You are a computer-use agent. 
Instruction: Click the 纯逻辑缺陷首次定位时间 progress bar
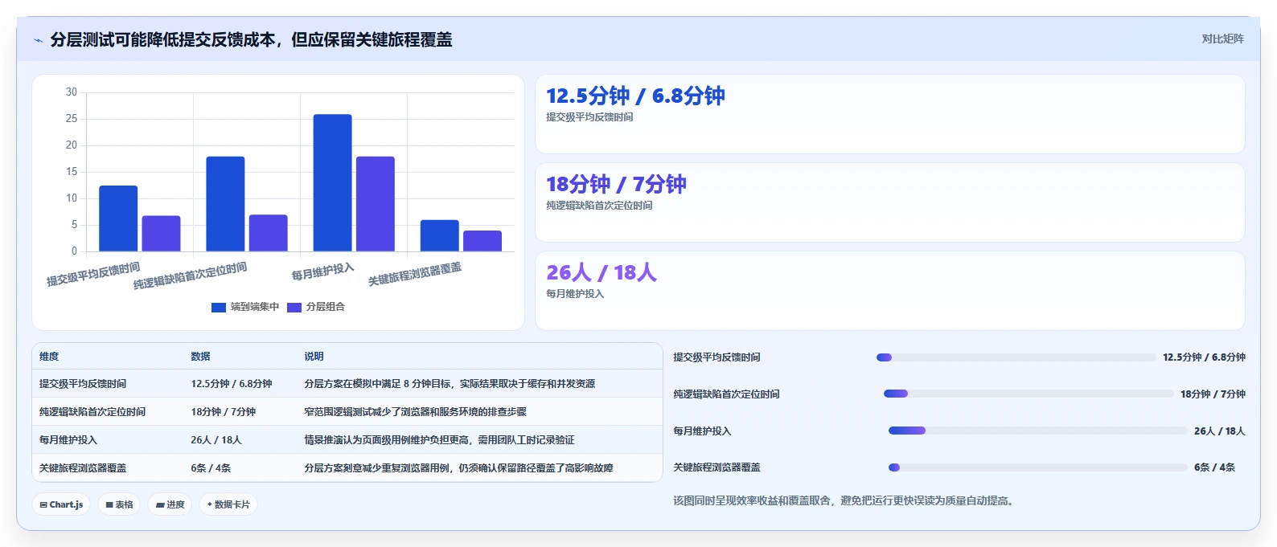coord(1029,394)
